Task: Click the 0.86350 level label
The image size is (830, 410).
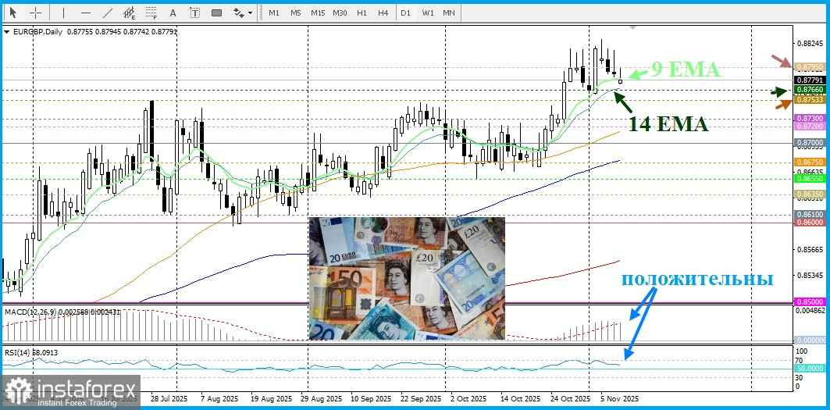Action: click(810, 194)
